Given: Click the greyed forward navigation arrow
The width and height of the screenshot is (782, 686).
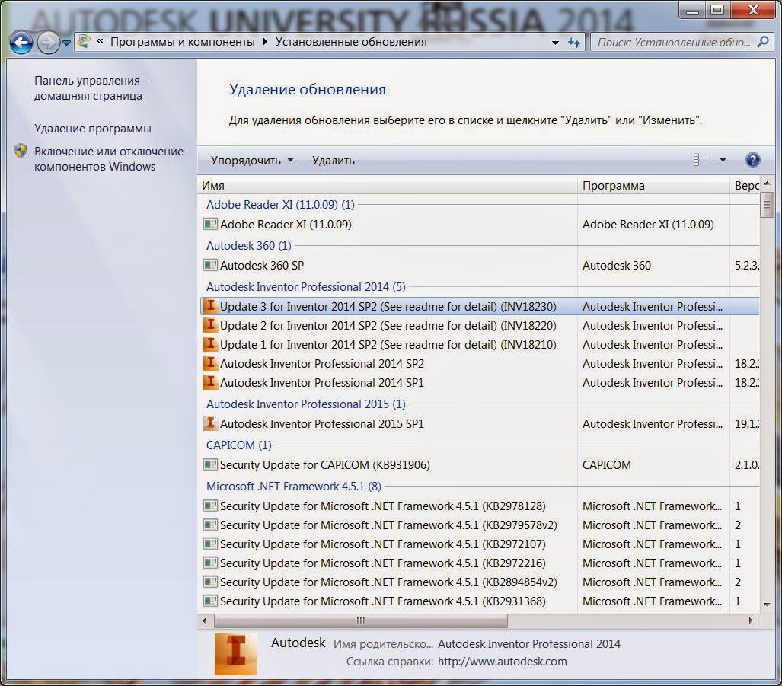Looking at the screenshot, I should pos(49,43).
